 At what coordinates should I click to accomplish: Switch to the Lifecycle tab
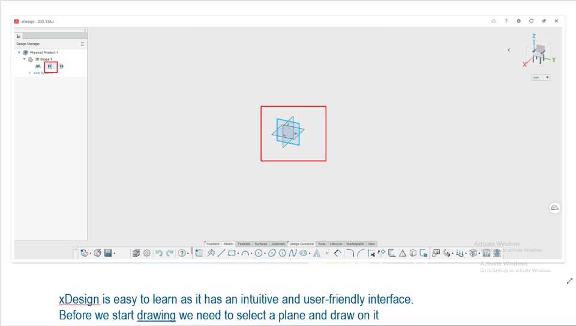pos(336,244)
